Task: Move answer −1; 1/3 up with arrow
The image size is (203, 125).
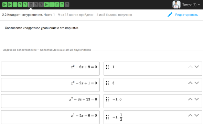Action: coord(190,115)
